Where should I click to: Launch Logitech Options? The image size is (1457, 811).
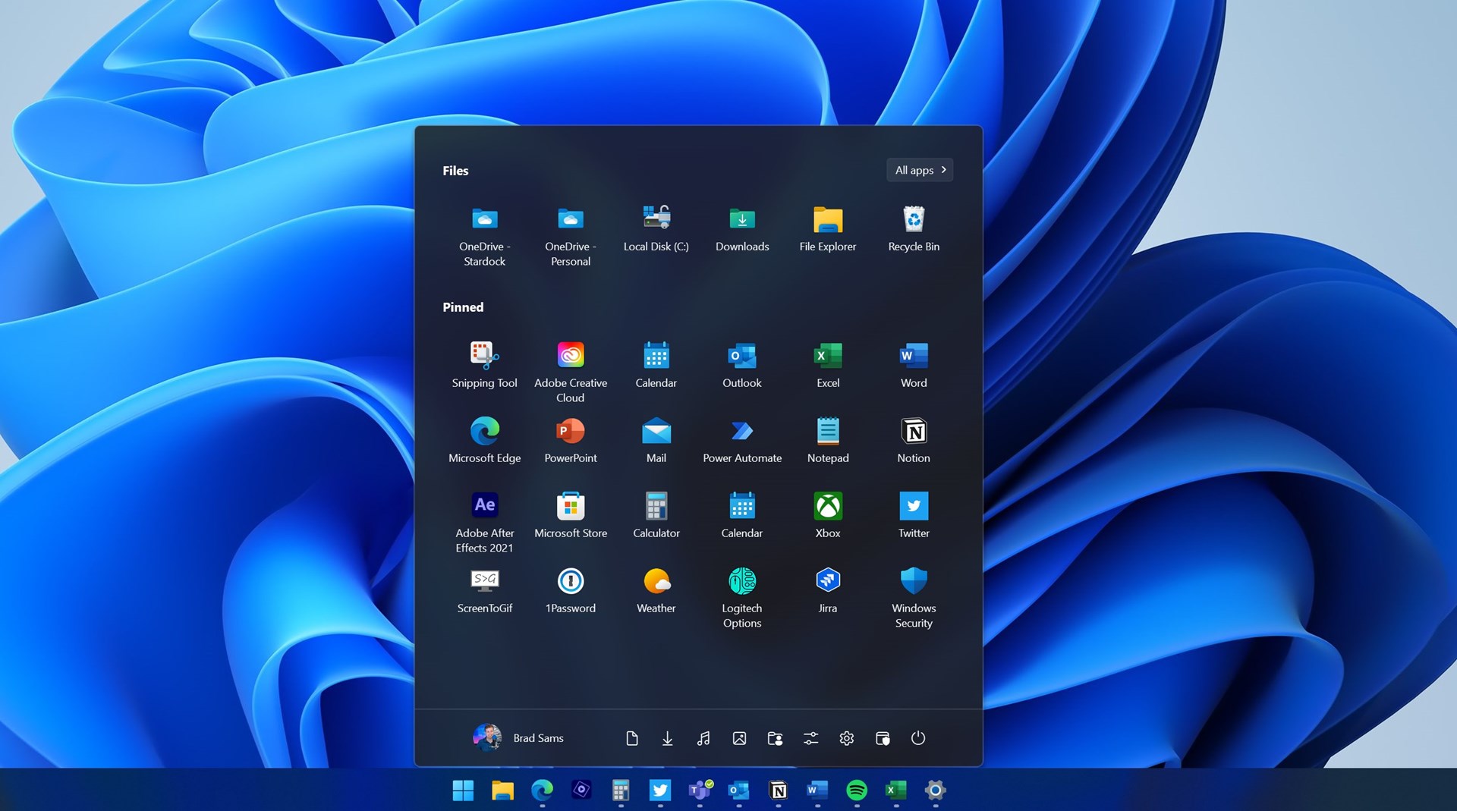click(742, 597)
